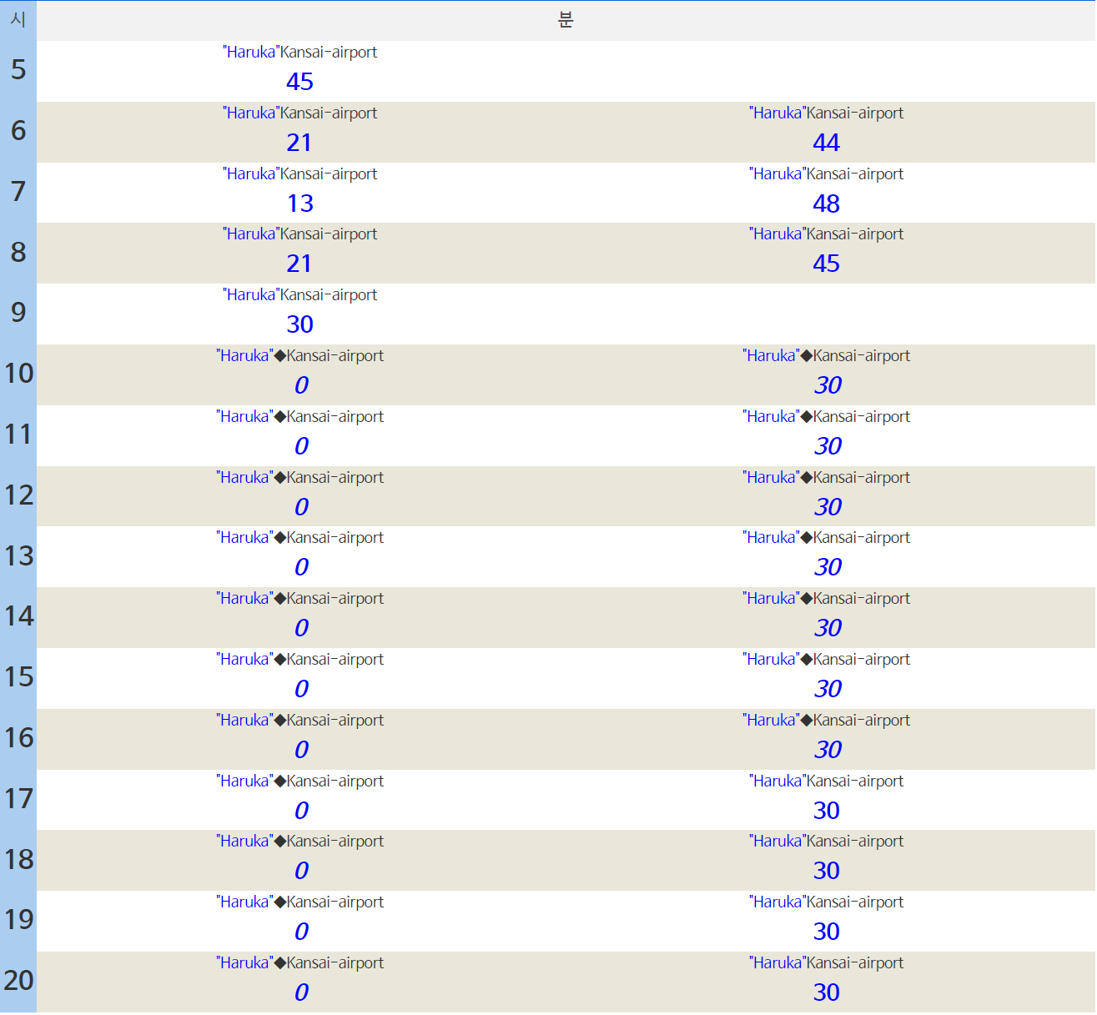Image resolution: width=1097 pixels, height=1015 pixels.
Task: Open the 0 minute departure in hour 15
Action: [x=301, y=689]
